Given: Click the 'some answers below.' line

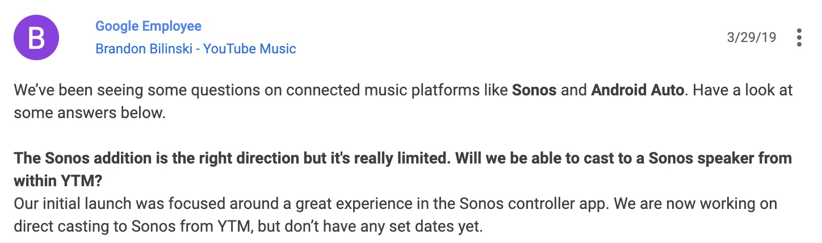Looking at the screenshot, I should (x=89, y=113).
